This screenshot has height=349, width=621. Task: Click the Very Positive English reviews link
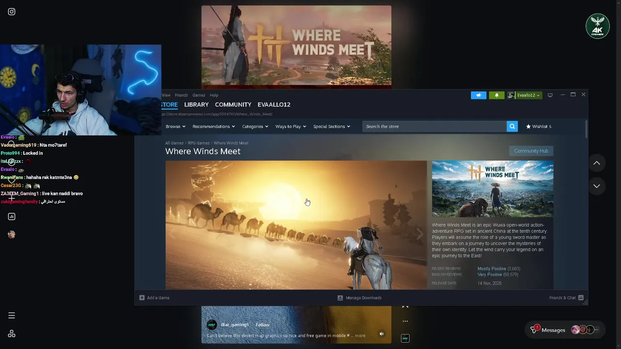tap(490, 274)
